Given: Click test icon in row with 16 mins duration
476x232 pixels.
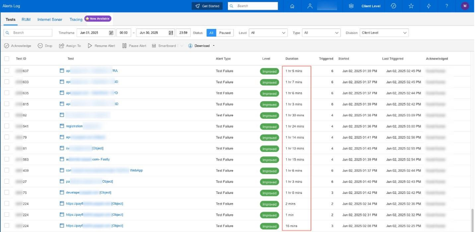Looking at the screenshot, I should [62, 225].
